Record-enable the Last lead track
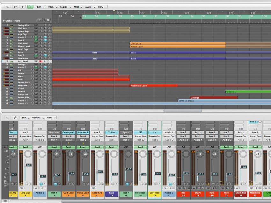 point(40,61)
